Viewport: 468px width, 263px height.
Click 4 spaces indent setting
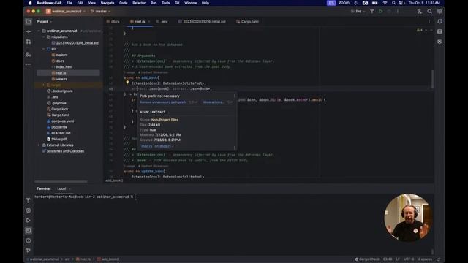(425, 259)
